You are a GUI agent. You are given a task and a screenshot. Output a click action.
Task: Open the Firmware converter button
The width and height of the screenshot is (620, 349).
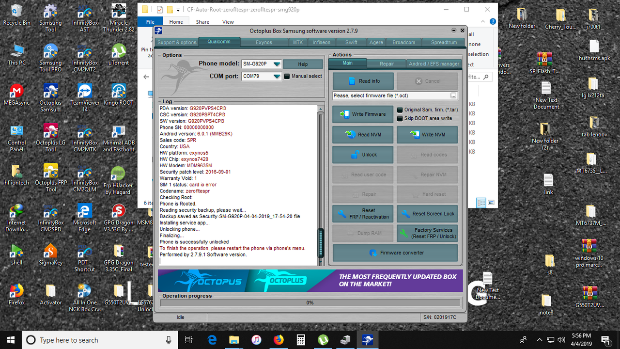coord(395,253)
